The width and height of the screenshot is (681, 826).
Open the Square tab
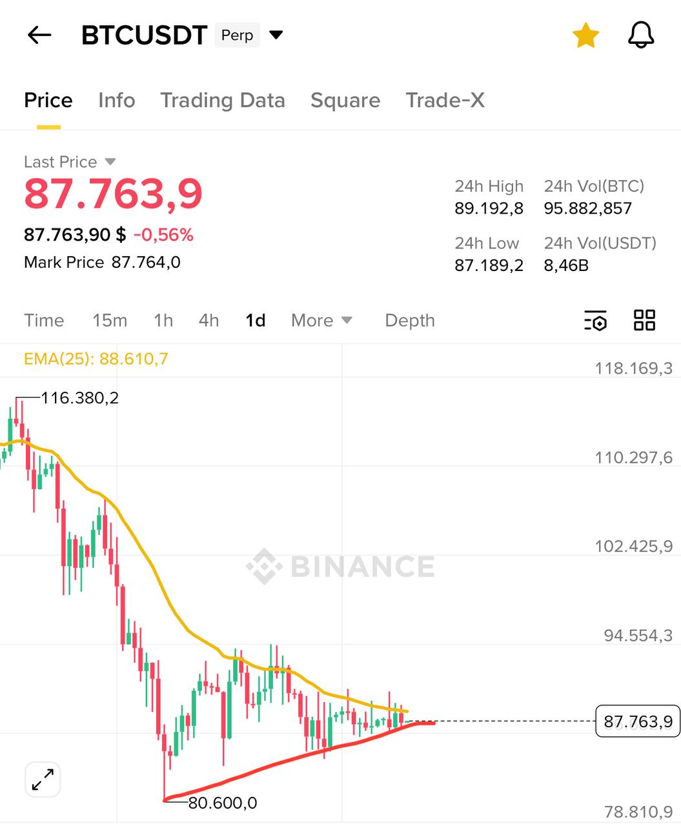tap(345, 101)
